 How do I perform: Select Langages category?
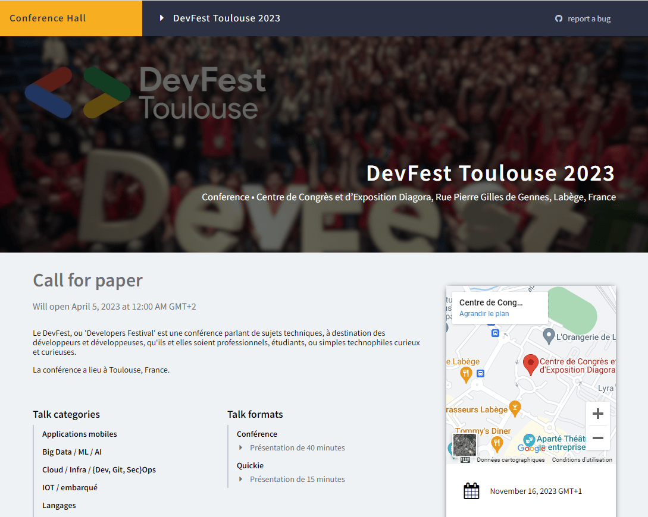[x=59, y=506]
